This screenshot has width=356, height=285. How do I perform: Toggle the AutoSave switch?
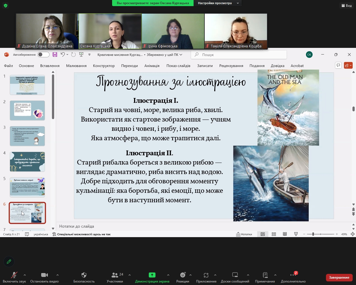pos(44,55)
